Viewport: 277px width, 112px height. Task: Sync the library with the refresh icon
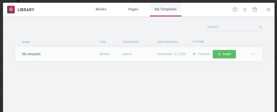click(x=245, y=10)
